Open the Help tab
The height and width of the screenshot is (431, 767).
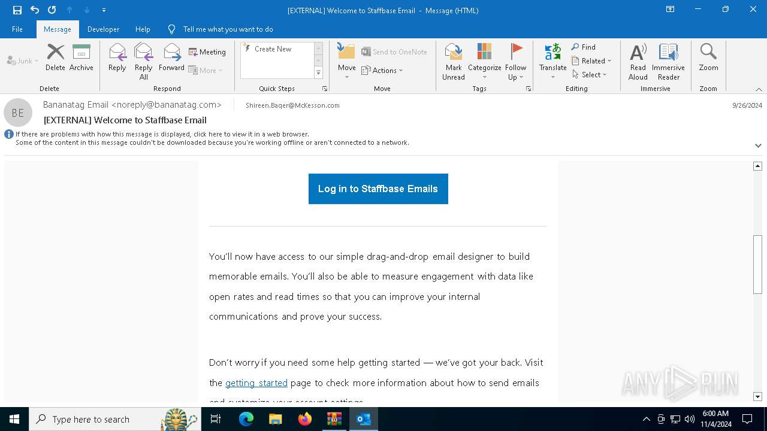(143, 29)
